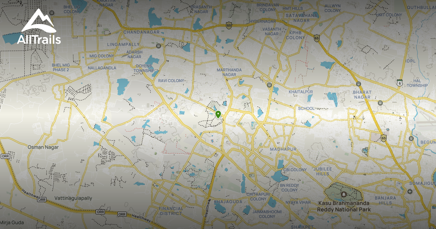
Task: Click the CHANDANAGAR area label
Action: click(142, 32)
